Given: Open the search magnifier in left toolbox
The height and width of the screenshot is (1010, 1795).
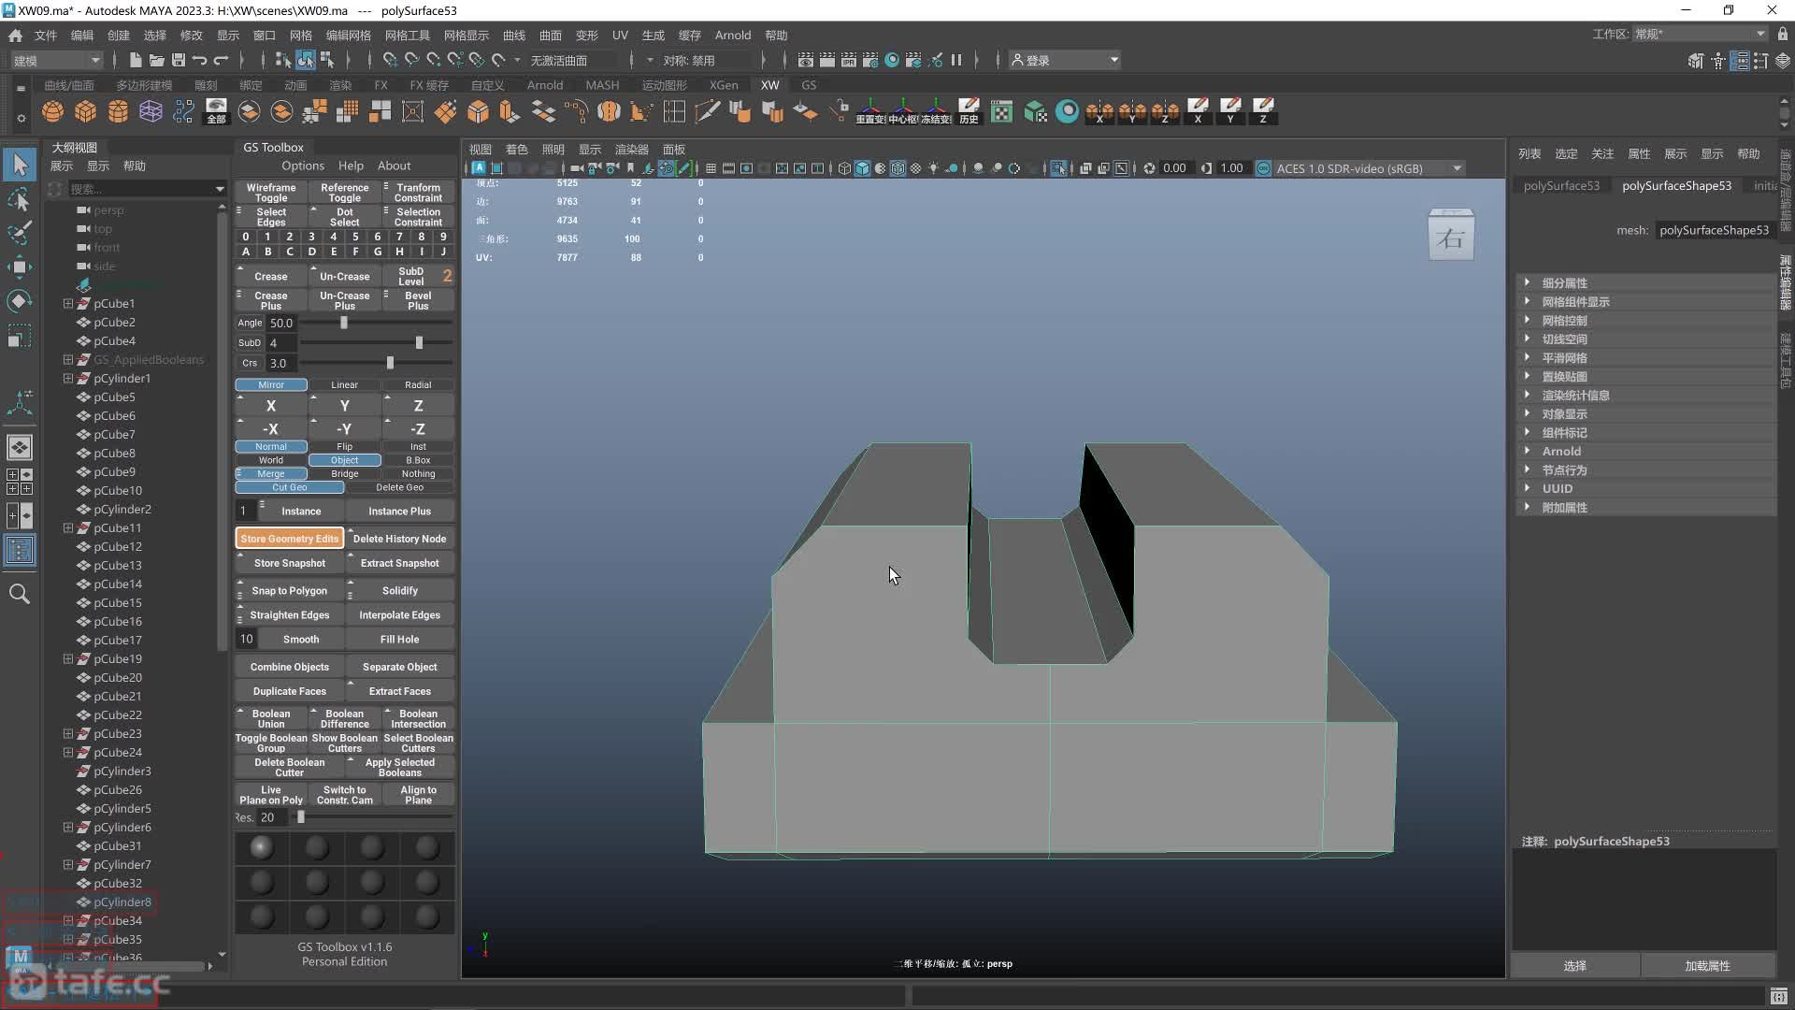Looking at the screenshot, I should [x=20, y=594].
